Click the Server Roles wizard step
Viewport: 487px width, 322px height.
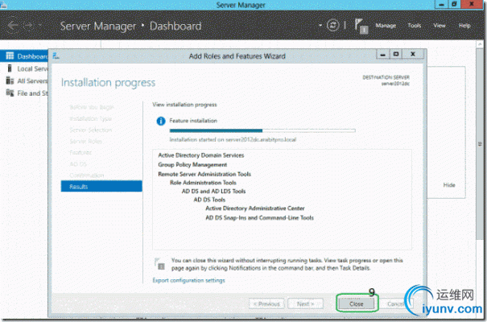(x=85, y=142)
